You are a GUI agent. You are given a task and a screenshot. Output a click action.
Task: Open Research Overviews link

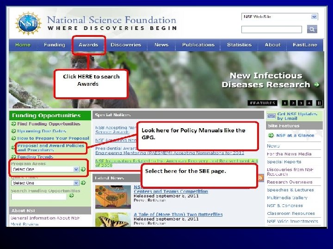point(290,182)
